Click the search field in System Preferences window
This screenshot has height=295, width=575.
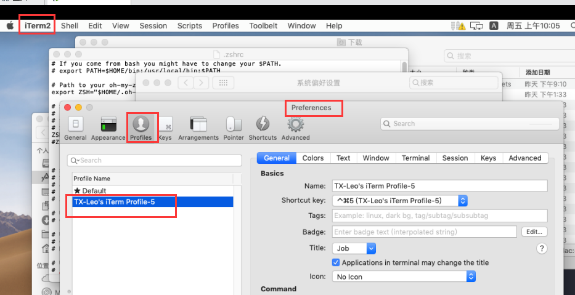(x=454, y=83)
